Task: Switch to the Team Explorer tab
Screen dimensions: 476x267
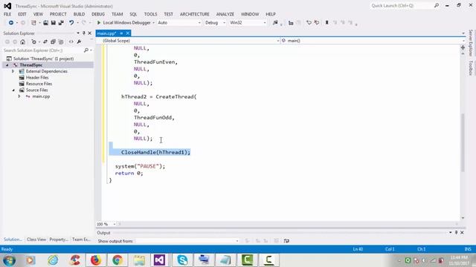Action: coord(81,240)
